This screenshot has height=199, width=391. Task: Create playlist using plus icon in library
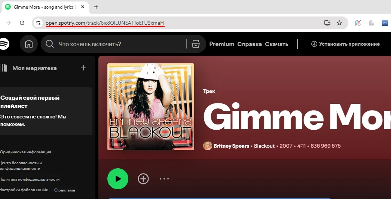(83, 68)
